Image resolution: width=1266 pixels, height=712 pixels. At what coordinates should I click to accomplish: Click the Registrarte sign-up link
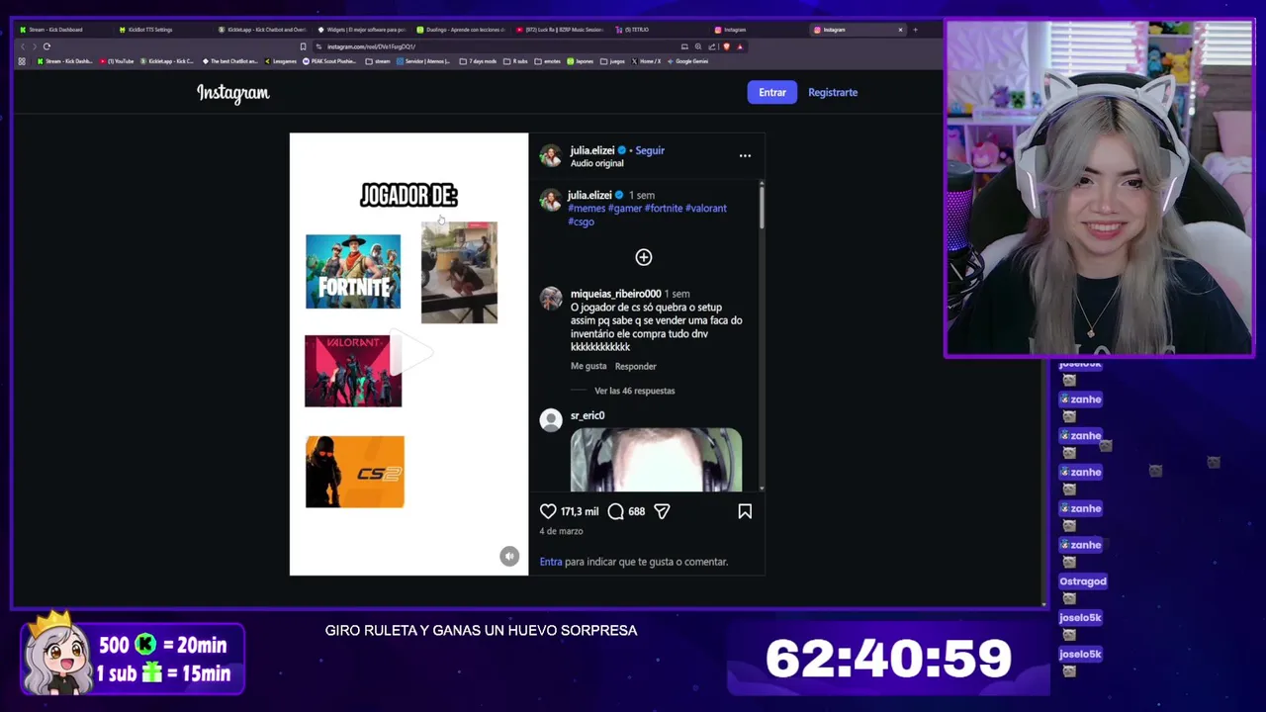pos(833,92)
